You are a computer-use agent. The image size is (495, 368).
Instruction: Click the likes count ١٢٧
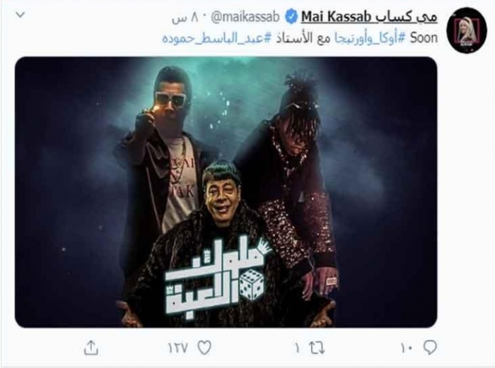178,348
